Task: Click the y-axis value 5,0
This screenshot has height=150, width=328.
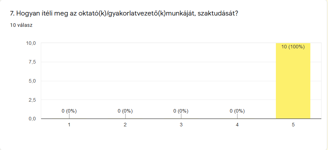Action: pos(32,81)
